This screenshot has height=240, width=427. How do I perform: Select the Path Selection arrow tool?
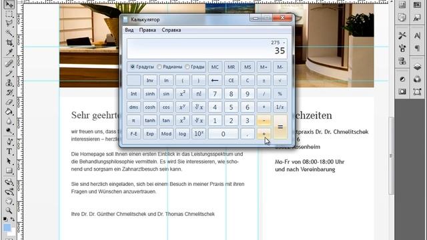9,161
